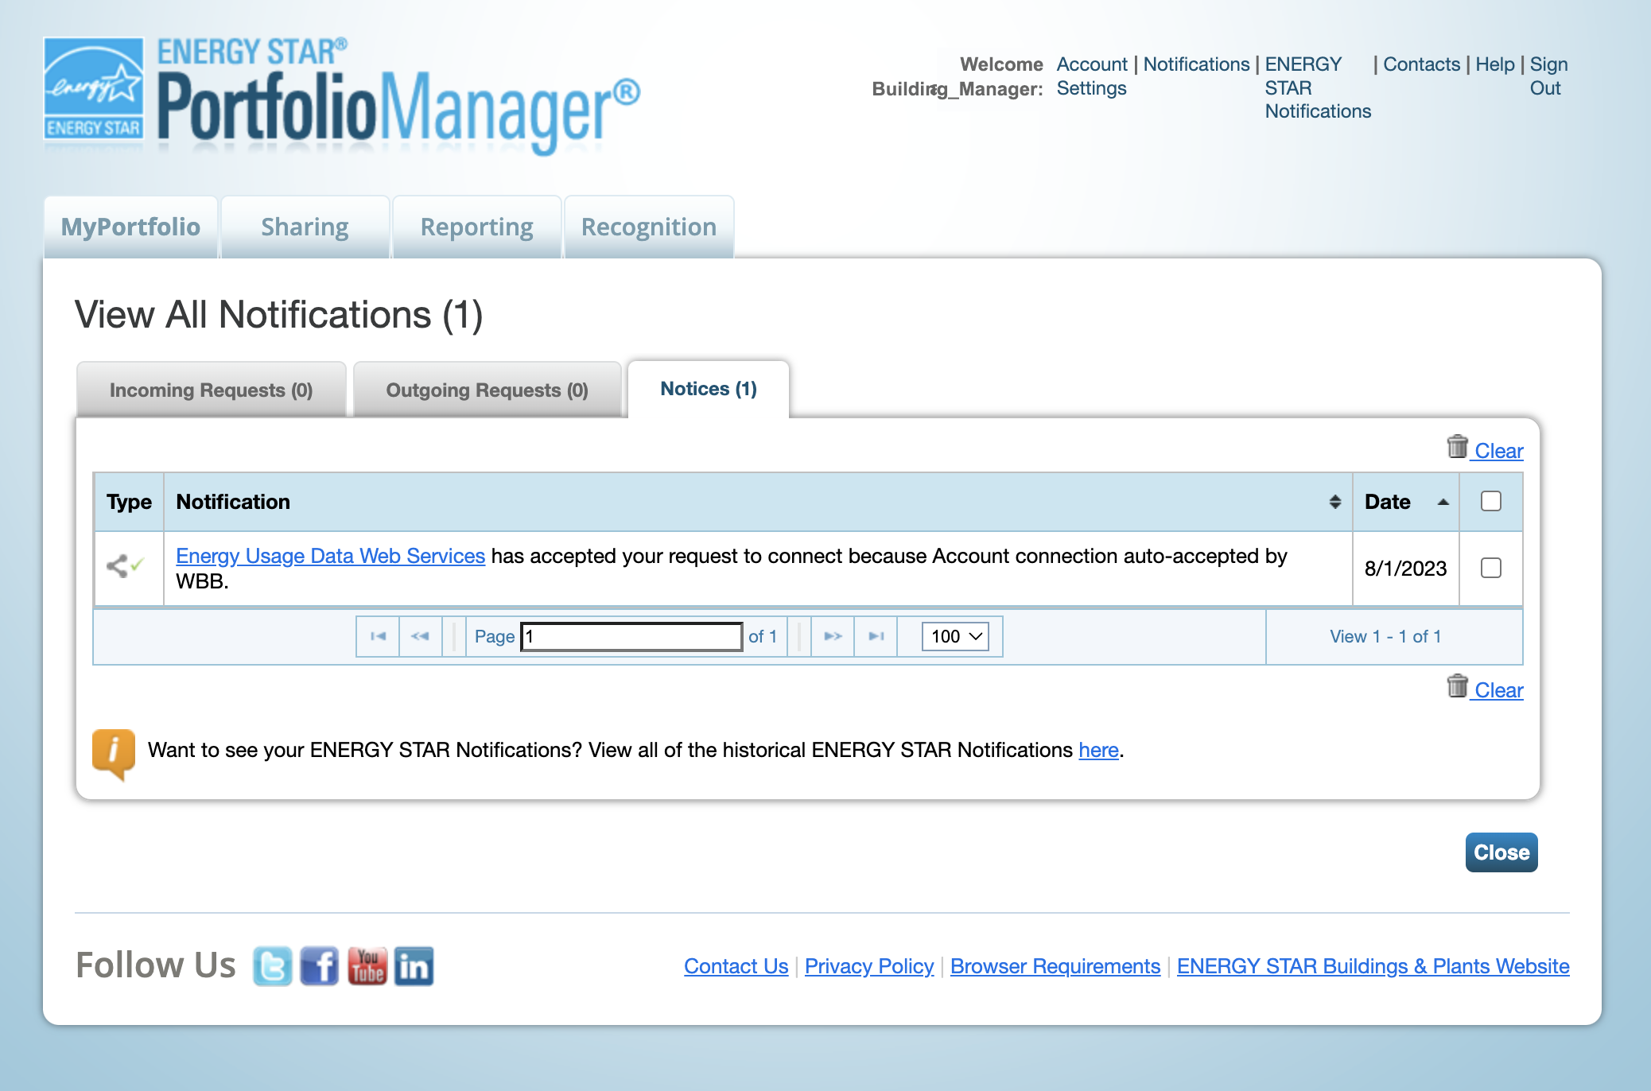
Task: Go to last page arrow
Action: tap(876, 636)
